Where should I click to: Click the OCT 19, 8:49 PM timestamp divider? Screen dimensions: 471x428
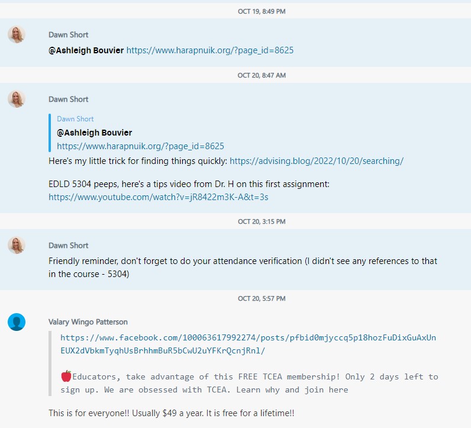262,11
